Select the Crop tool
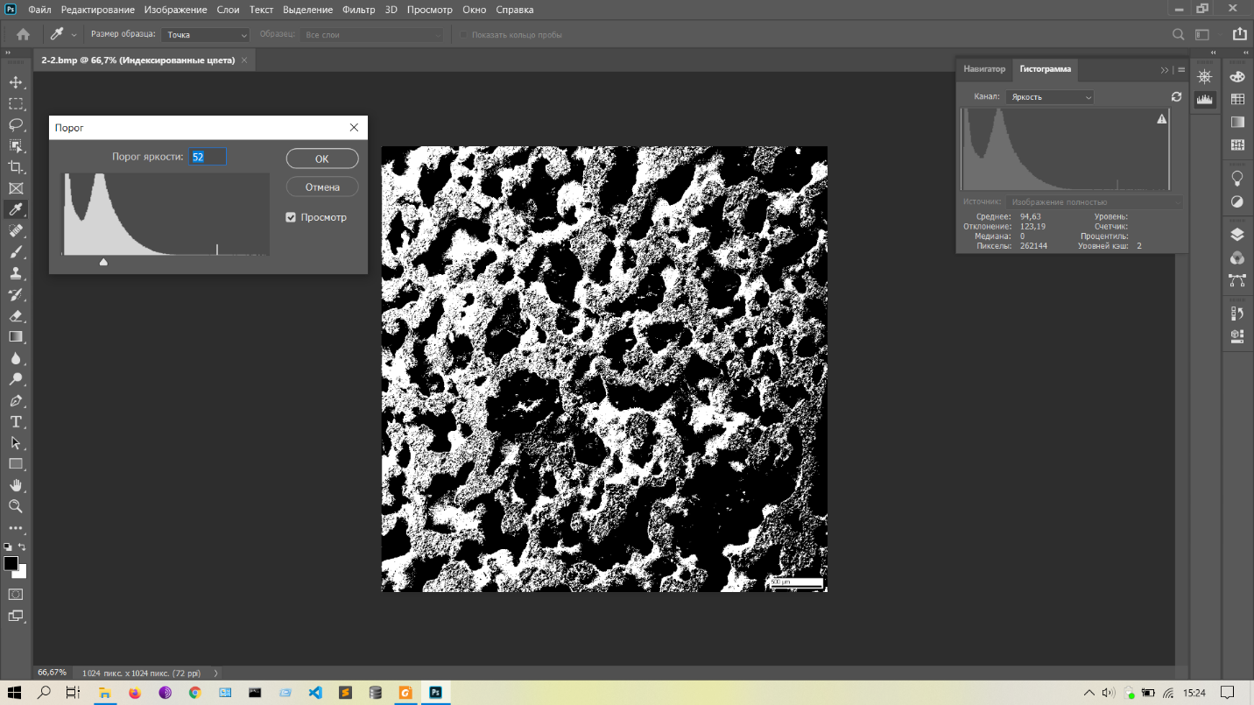The width and height of the screenshot is (1254, 705). coord(16,167)
